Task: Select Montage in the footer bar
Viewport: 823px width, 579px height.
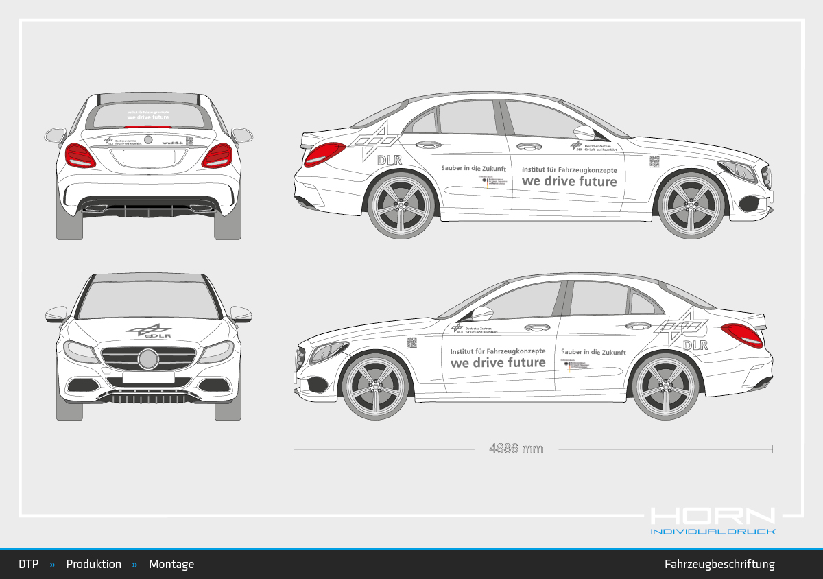Action: [x=171, y=565]
